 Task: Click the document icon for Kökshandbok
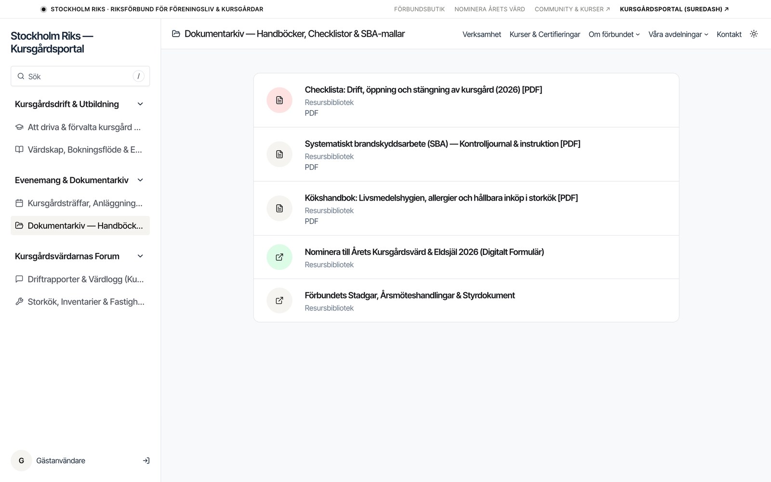click(x=279, y=208)
